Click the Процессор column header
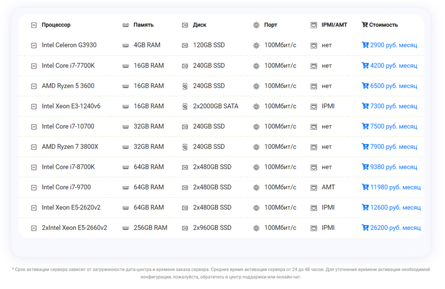 pyautogui.click(x=56, y=25)
